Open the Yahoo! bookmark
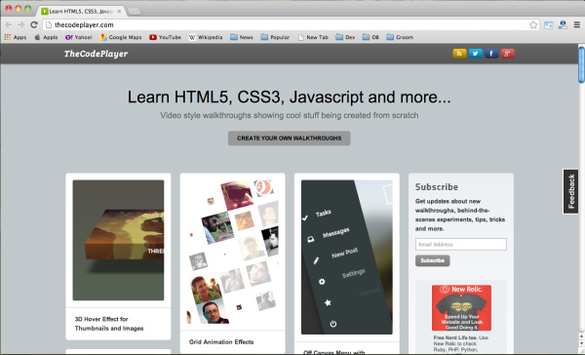 [78, 37]
